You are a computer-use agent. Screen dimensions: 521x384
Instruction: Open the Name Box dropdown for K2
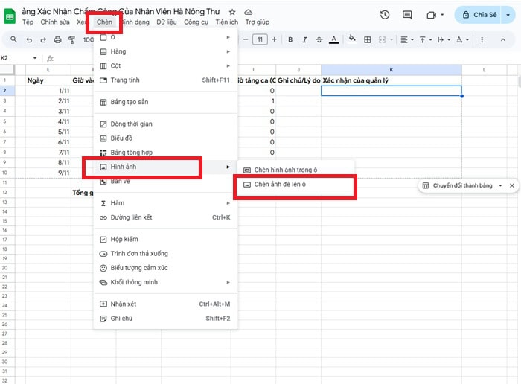click(x=35, y=58)
